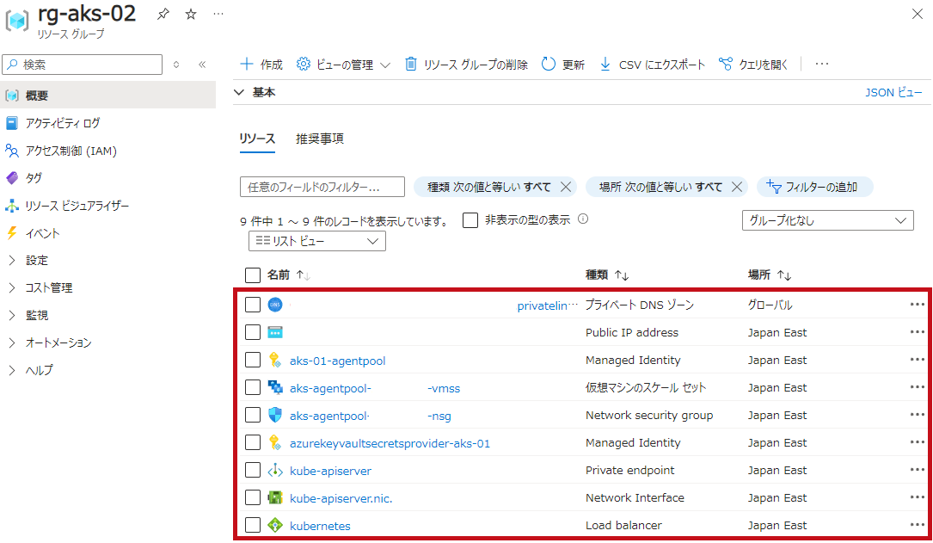Image resolution: width=933 pixels, height=543 pixels.
Task: Open the kube-apiserver.nic. network interface
Action: tap(341, 498)
